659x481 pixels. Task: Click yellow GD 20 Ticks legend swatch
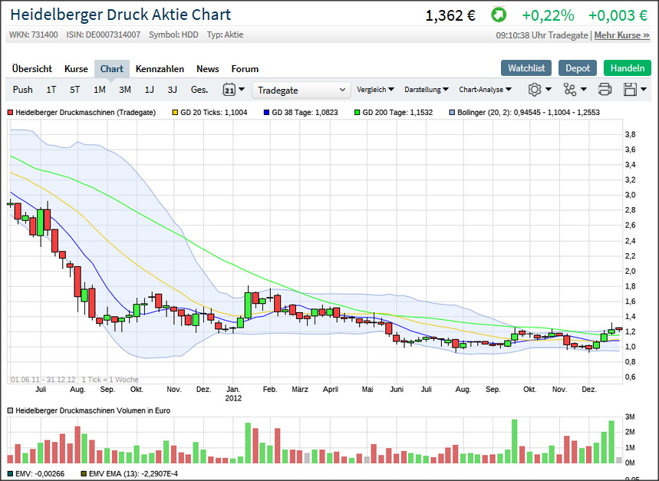175,113
